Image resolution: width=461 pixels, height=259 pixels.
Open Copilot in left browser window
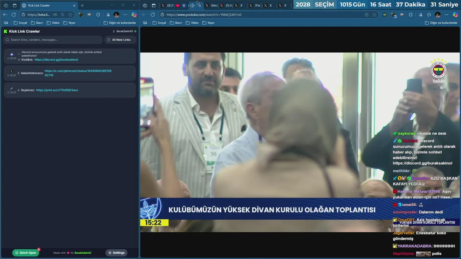point(134,15)
